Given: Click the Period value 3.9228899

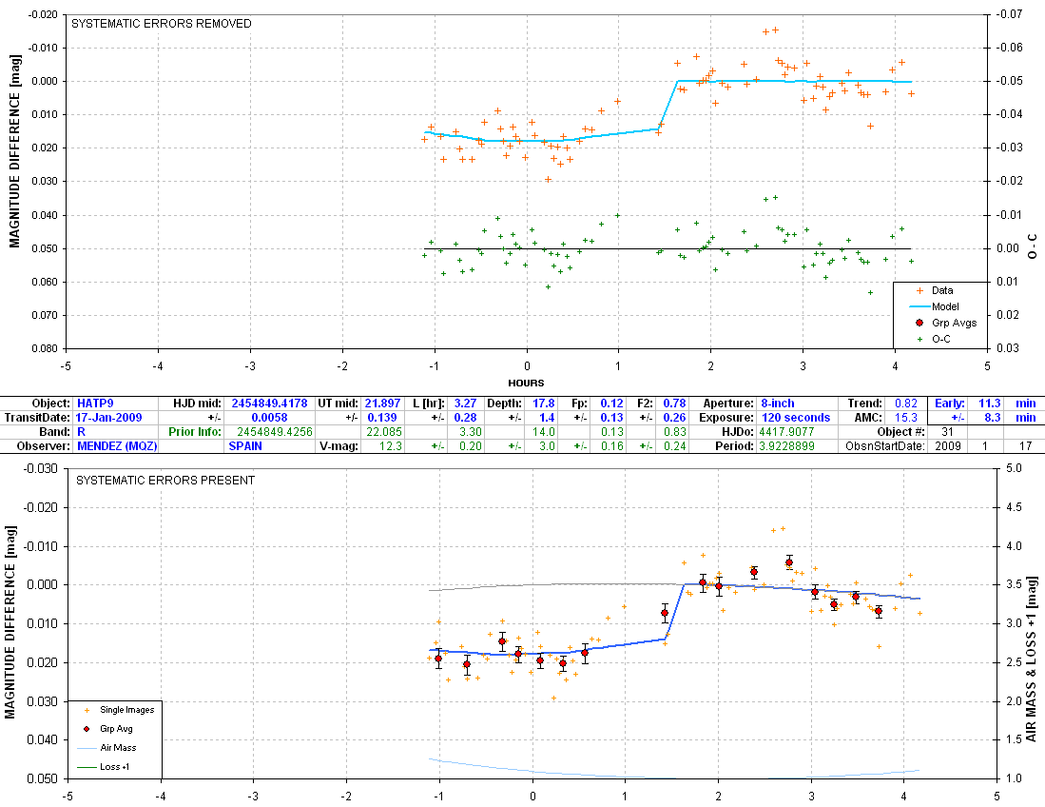Looking at the screenshot, I should [x=787, y=445].
